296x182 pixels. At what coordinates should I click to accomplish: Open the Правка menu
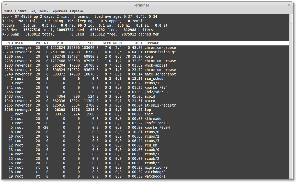[x=21, y=11]
